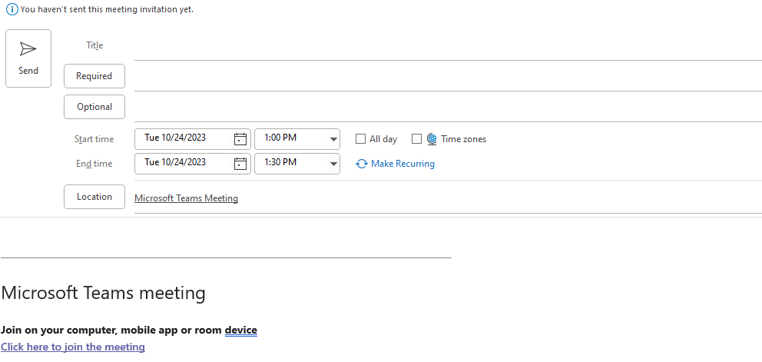Click into the Title field
The image size is (762, 362).
click(448, 46)
